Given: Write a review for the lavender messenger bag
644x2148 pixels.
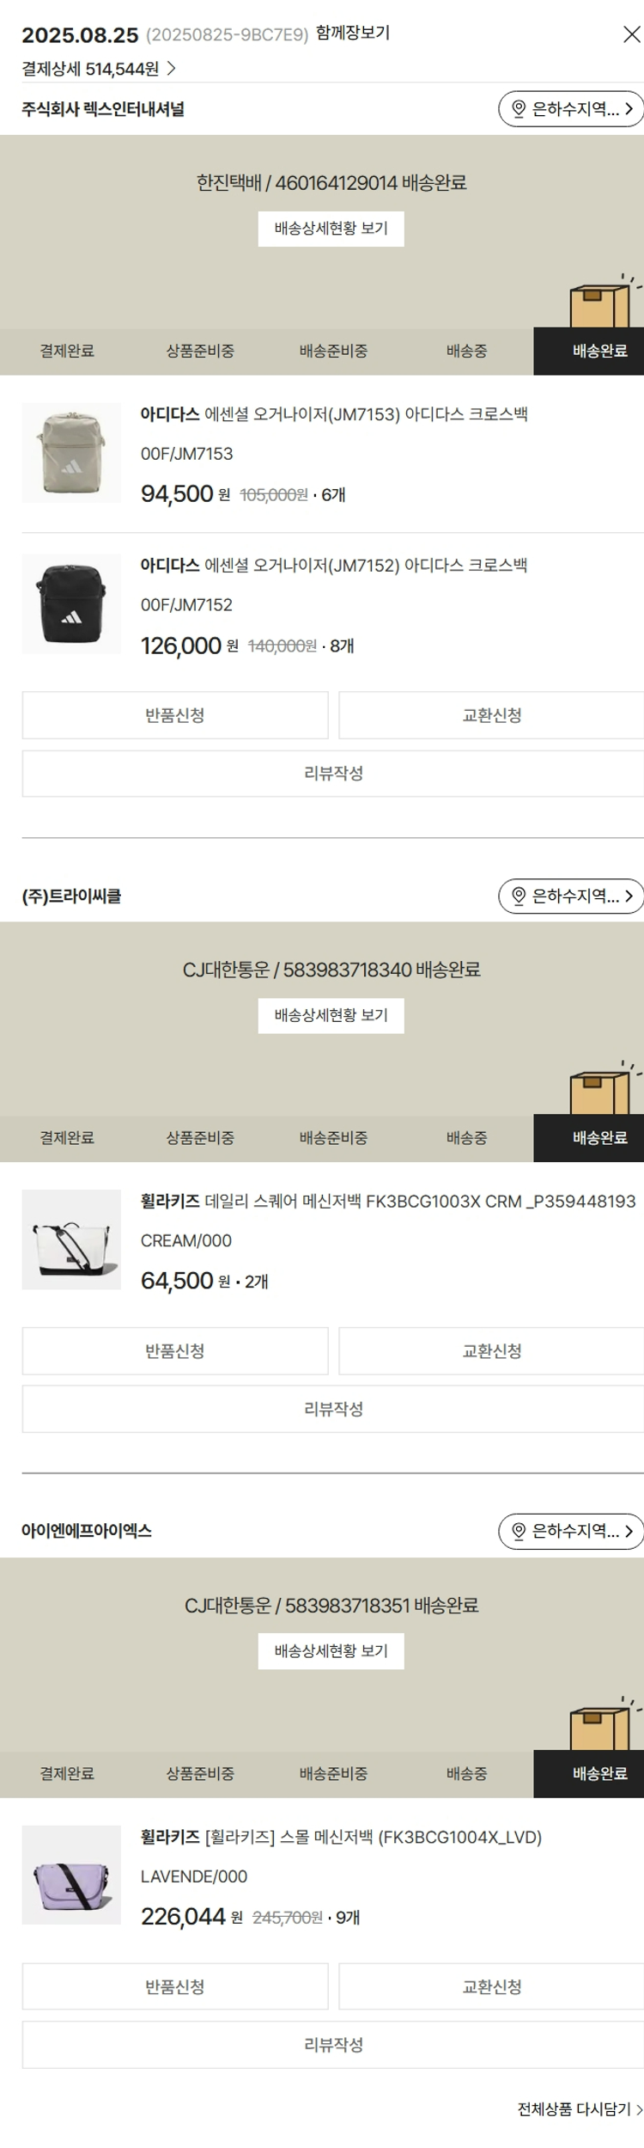Looking at the screenshot, I should coord(333,2045).
